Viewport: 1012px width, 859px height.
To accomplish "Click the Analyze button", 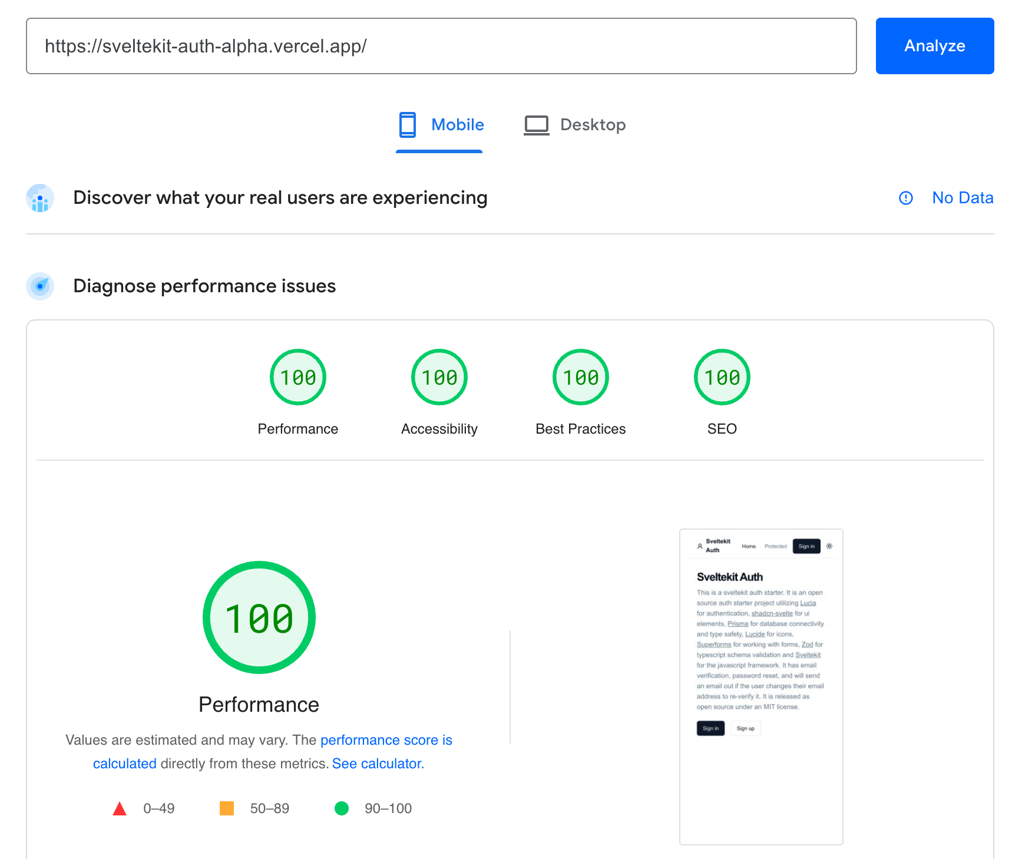I will (x=934, y=46).
